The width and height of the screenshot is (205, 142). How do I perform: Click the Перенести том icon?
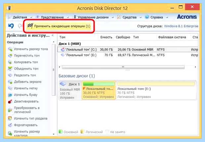[10, 56]
